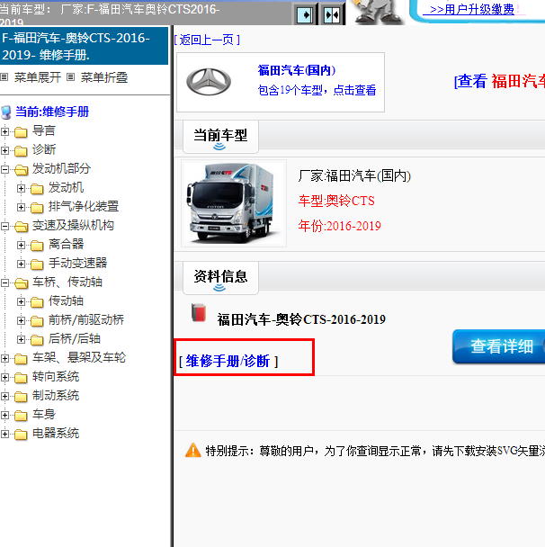Click the 奥铃CTS truck thumbnail
545x547 pixels.
point(234,203)
